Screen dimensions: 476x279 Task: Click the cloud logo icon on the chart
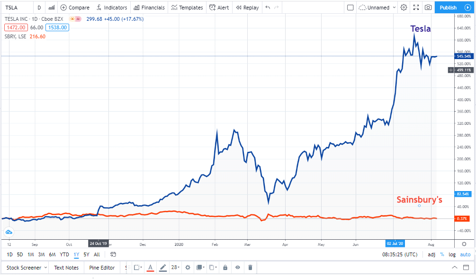click(9, 232)
